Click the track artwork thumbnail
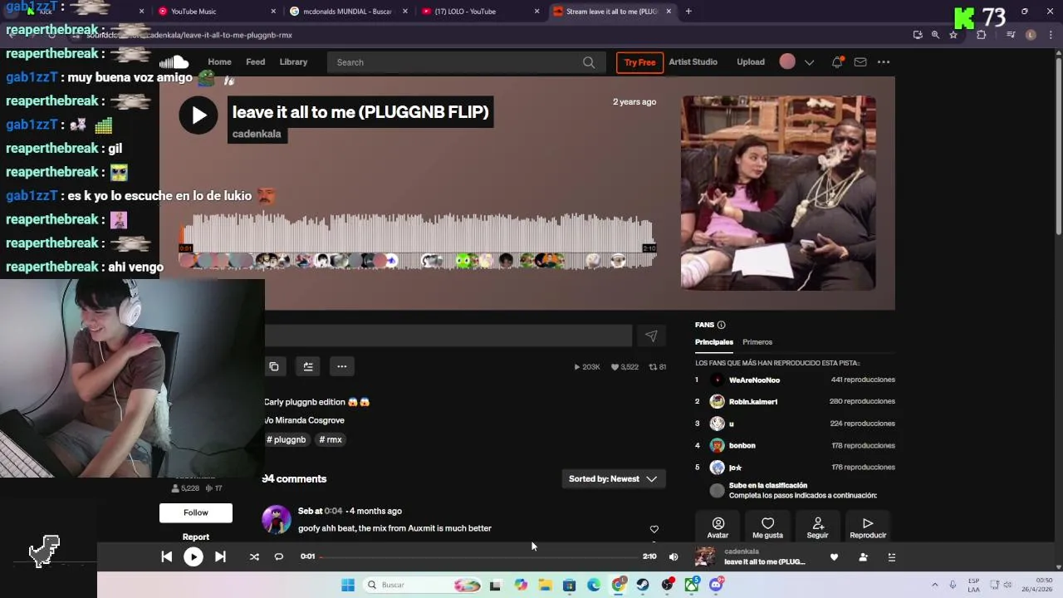This screenshot has height=598, width=1063. pos(778,193)
